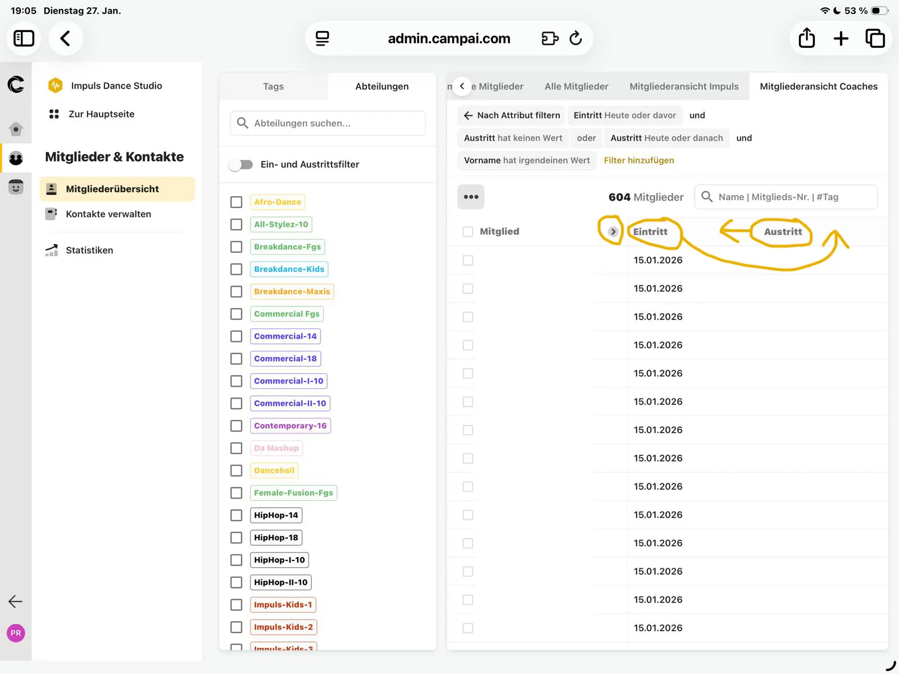899x674 pixels.
Task: Click the three-dots more options button
Action: click(x=471, y=197)
